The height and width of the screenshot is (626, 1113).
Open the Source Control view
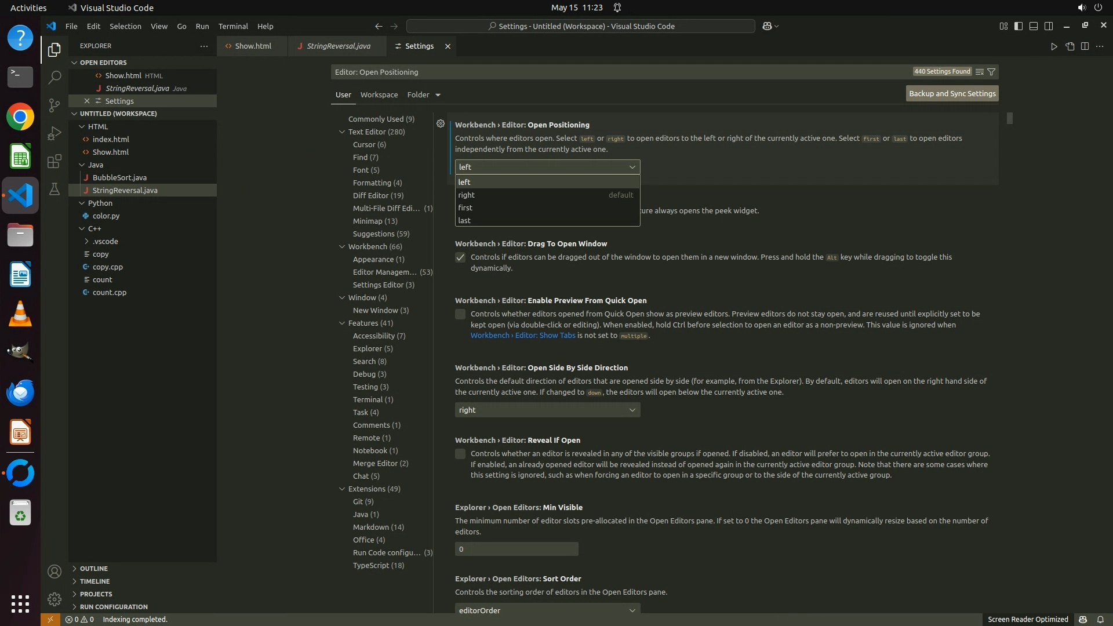(x=54, y=105)
